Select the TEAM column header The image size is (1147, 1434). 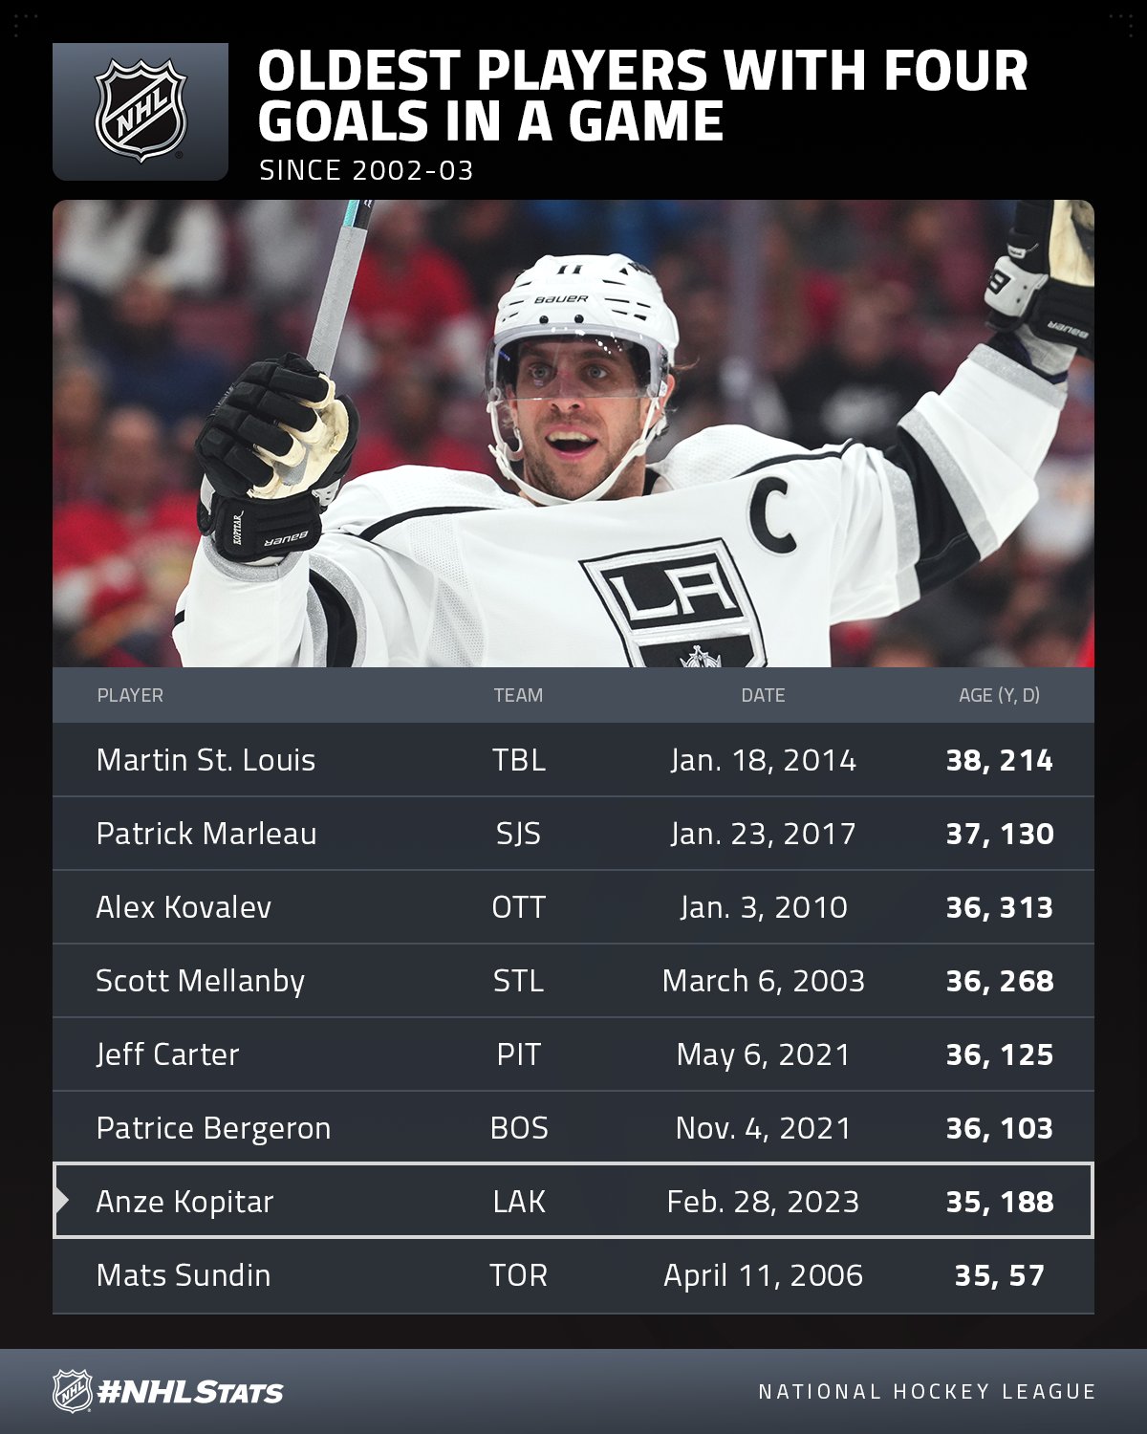(x=518, y=695)
